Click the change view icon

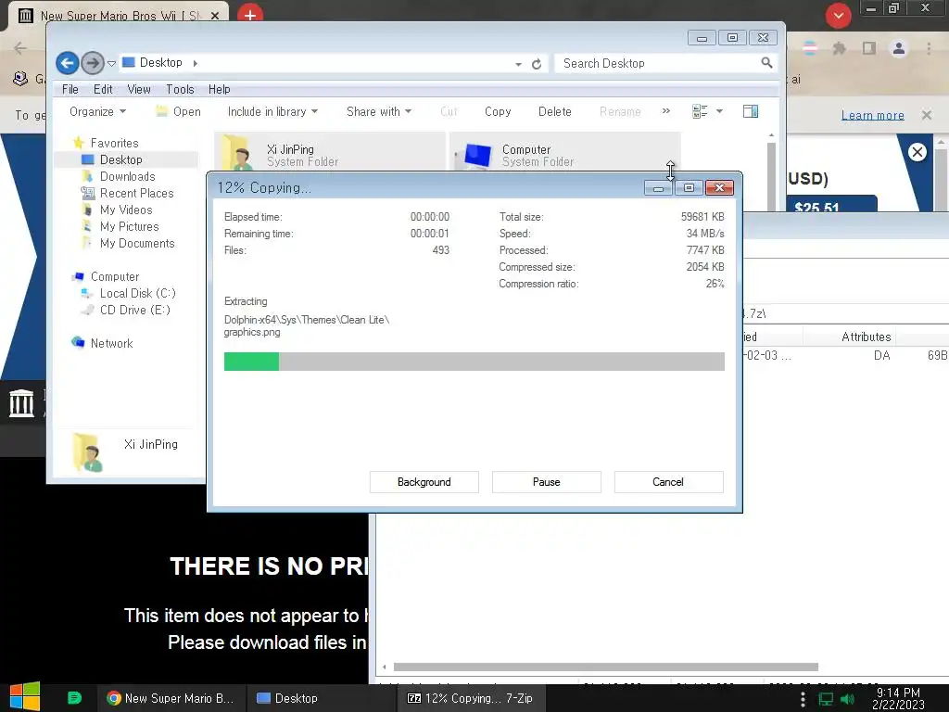700,111
